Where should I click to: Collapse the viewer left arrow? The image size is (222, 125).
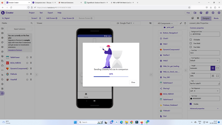(37, 74)
